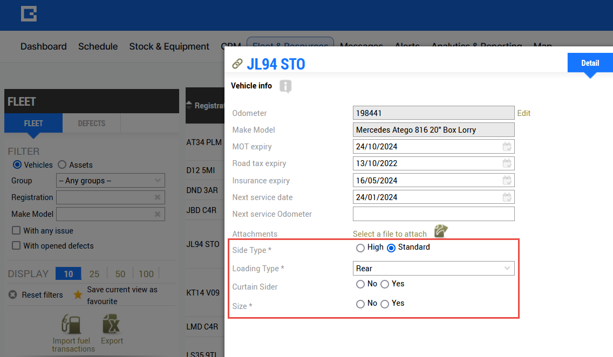
Task: Open the Detail tab
Action: (x=590, y=63)
